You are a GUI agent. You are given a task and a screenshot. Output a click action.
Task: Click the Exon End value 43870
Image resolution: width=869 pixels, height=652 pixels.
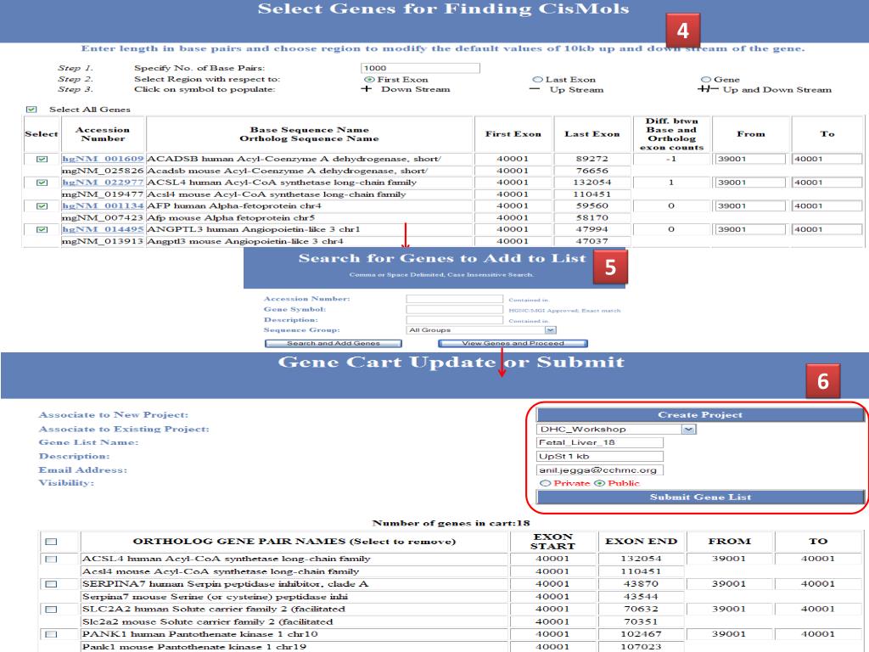(641, 584)
